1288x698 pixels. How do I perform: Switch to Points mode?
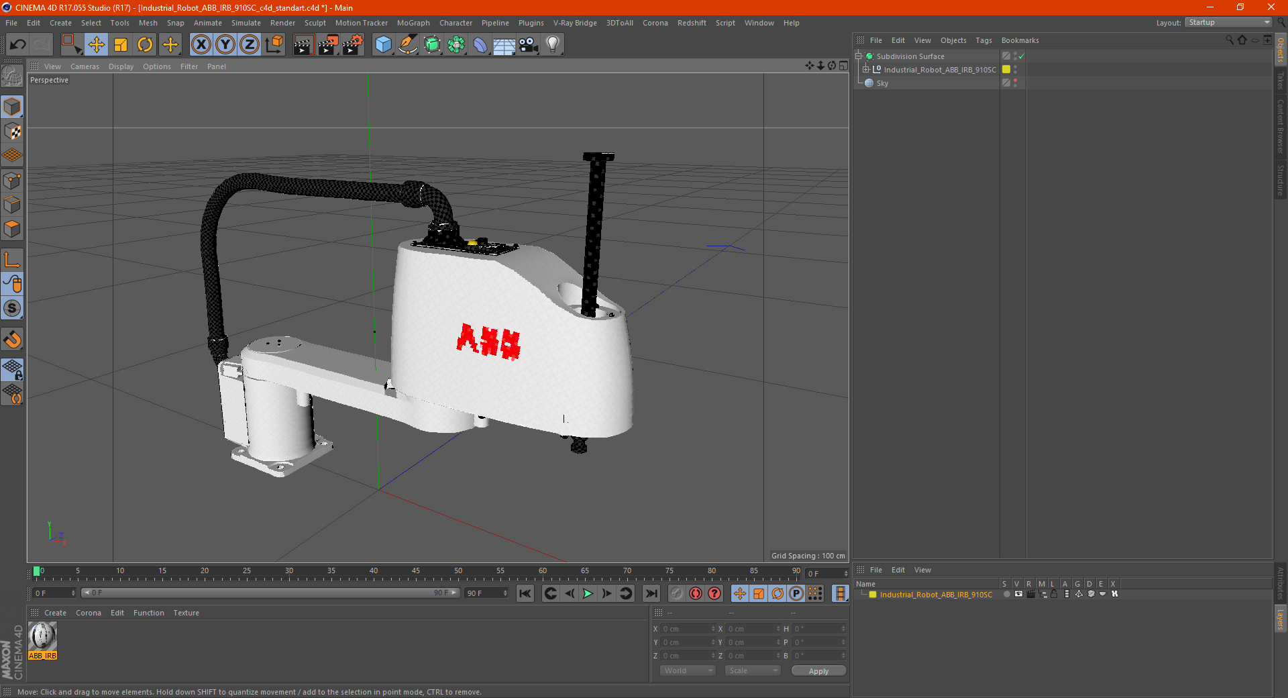click(x=12, y=181)
